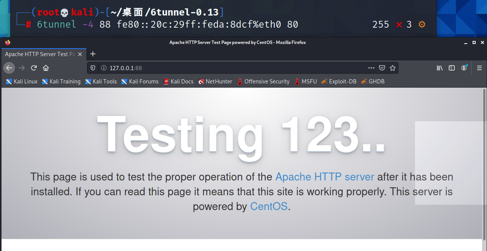This screenshot has width=487, height=251.
Task: Close the Apache HTTP Server Test tab
Action: [x=80, y=54]
